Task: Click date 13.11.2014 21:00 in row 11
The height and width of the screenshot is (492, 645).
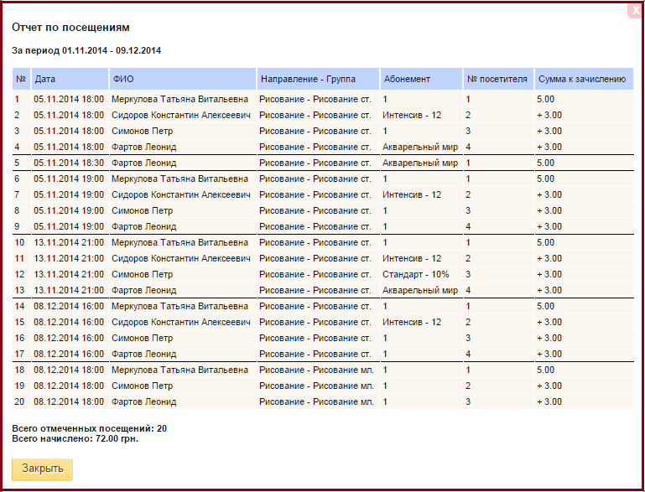Action: coord(69,258)
